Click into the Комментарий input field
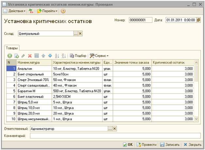This screenshot has width=205, height=150. coord(115,136)
